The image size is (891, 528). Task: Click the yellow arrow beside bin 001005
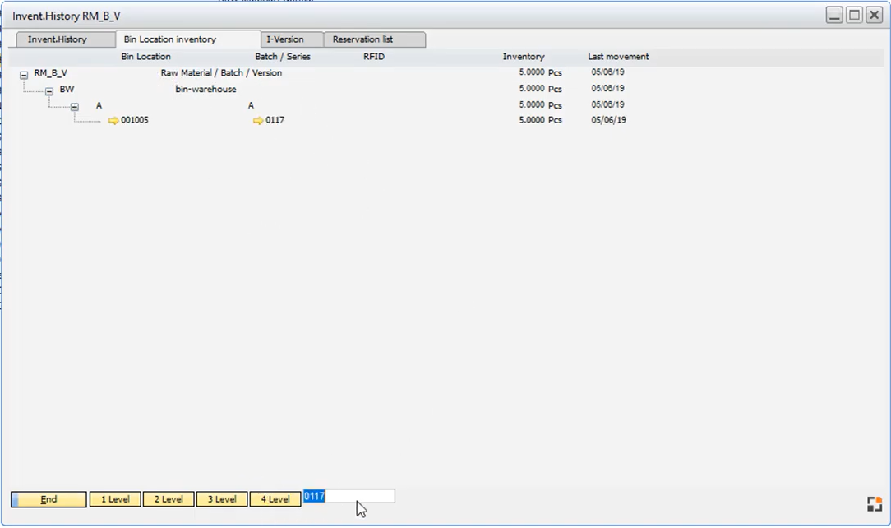(x=113, y=120)
